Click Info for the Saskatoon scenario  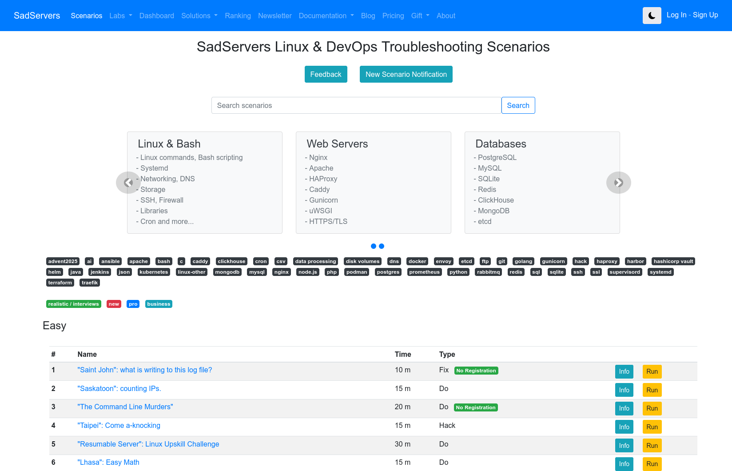click(624, 390)
